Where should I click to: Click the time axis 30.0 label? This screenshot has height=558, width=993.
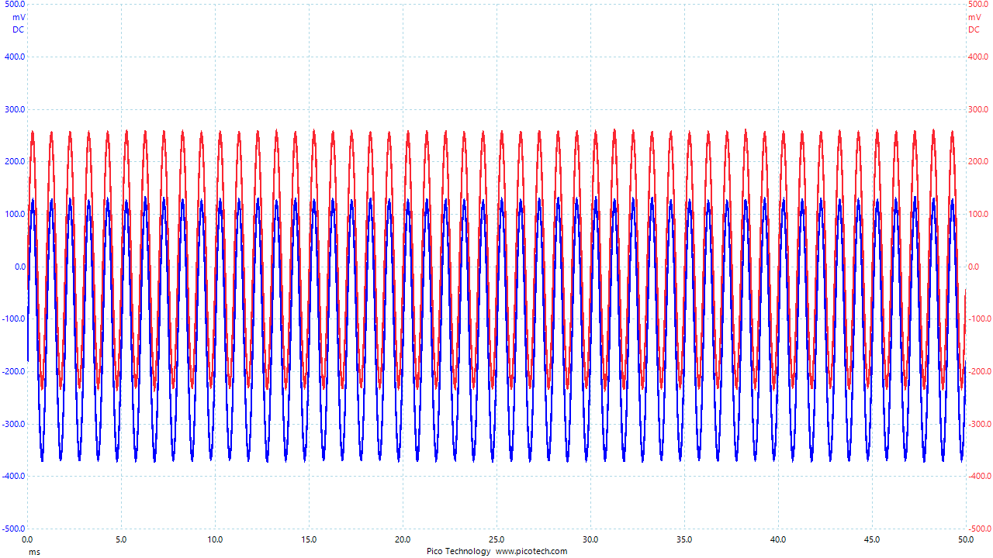[590, 539]
